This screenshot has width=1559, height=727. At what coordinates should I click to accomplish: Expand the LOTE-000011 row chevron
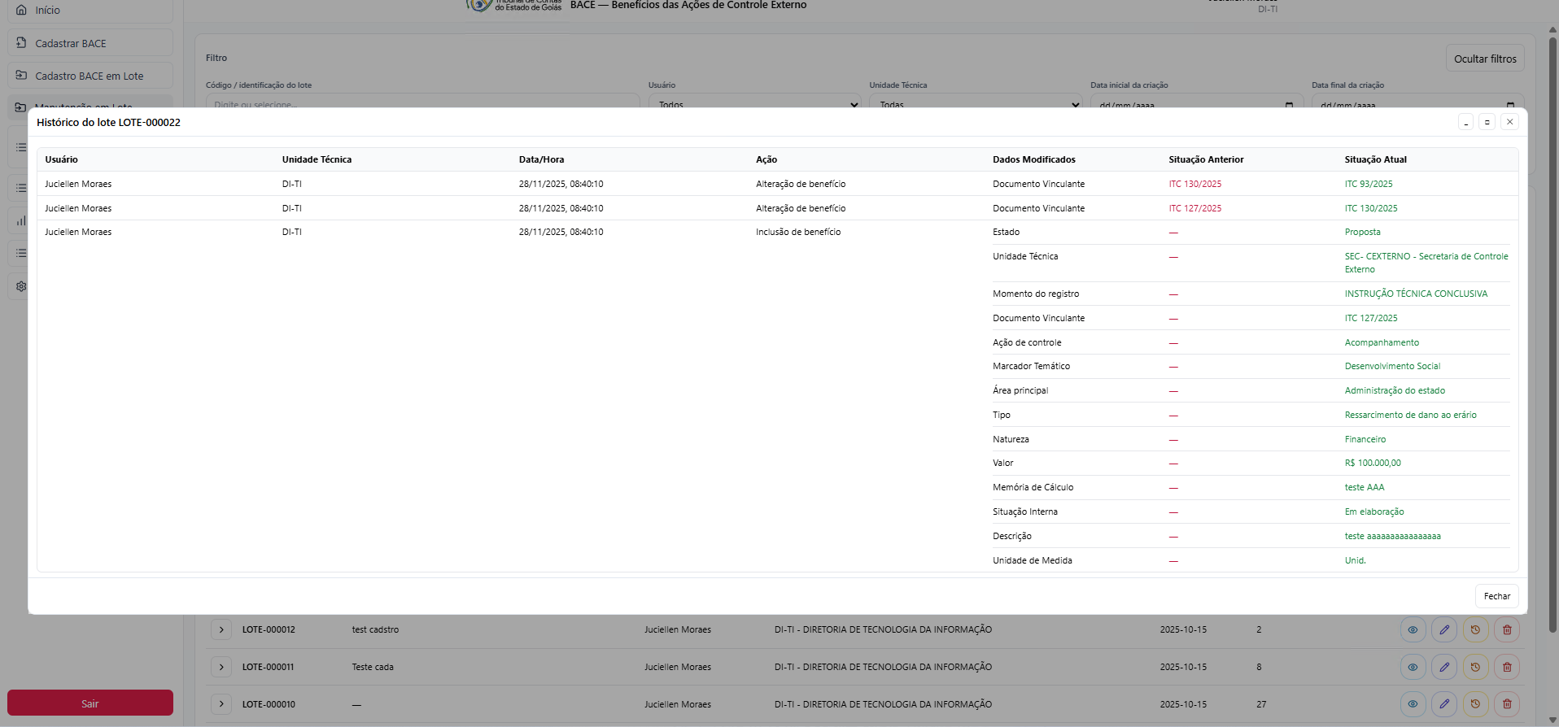pos(221,667)
